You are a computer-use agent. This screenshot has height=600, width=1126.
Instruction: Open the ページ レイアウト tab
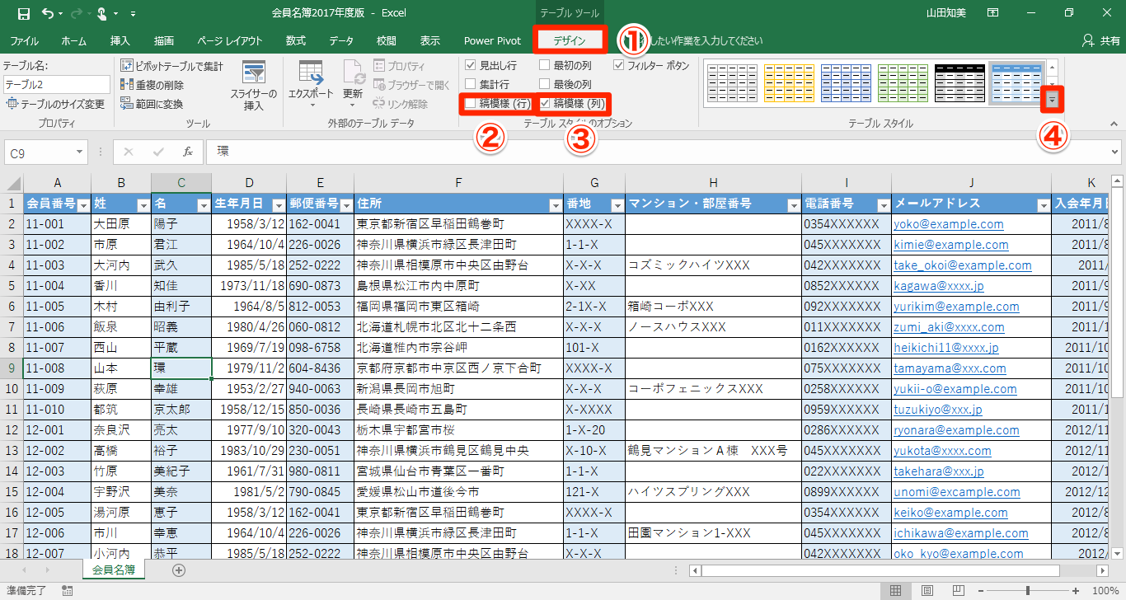[230, 40]
